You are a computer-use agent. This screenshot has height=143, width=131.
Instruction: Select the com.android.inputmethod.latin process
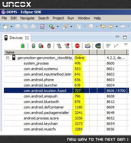pos(66,74)
